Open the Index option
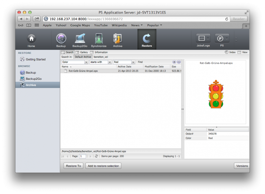The image size is (265, 194). point(230,52)
